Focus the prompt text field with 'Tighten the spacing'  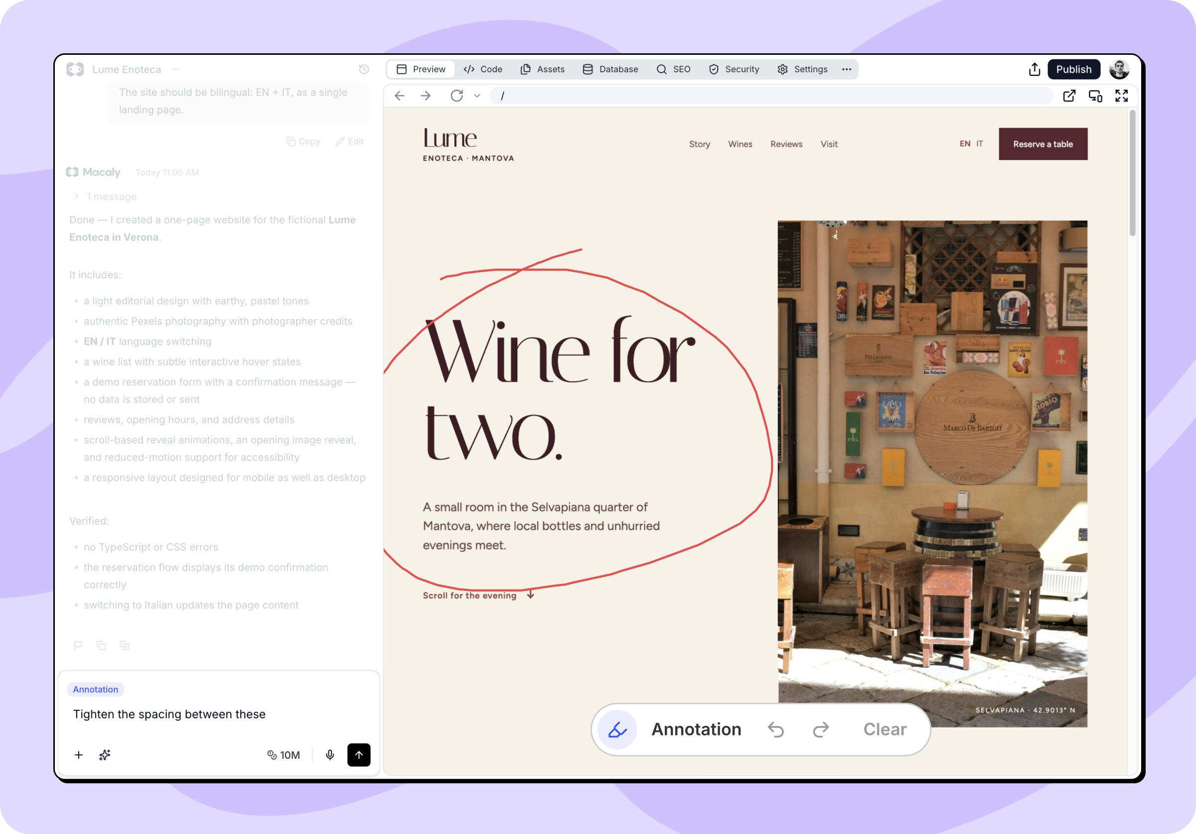pyautogui.click(x=219, y=714)
